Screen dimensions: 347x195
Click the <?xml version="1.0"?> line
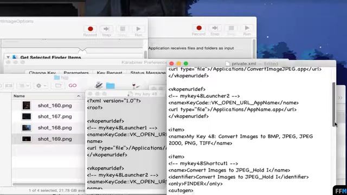tap(114, 101)
